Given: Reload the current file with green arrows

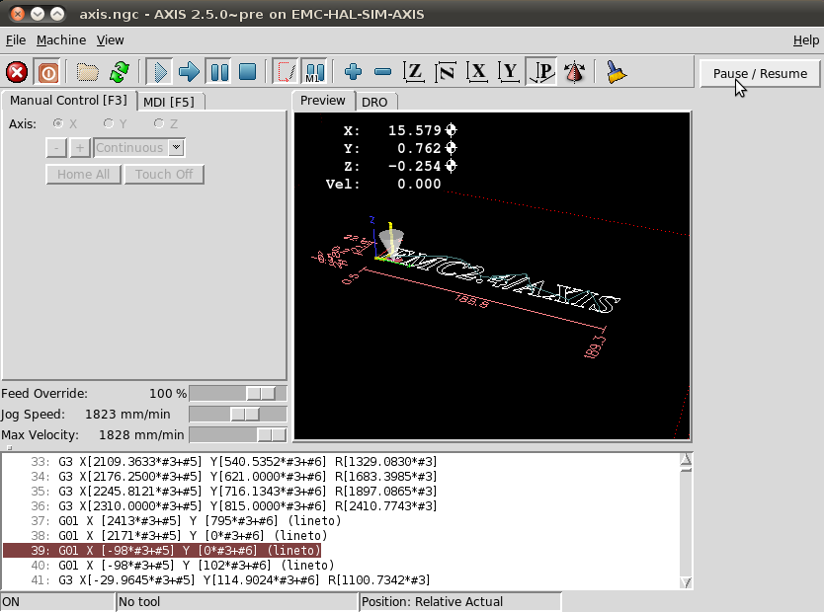Looking at the screenshot, I should coord(120,72).
